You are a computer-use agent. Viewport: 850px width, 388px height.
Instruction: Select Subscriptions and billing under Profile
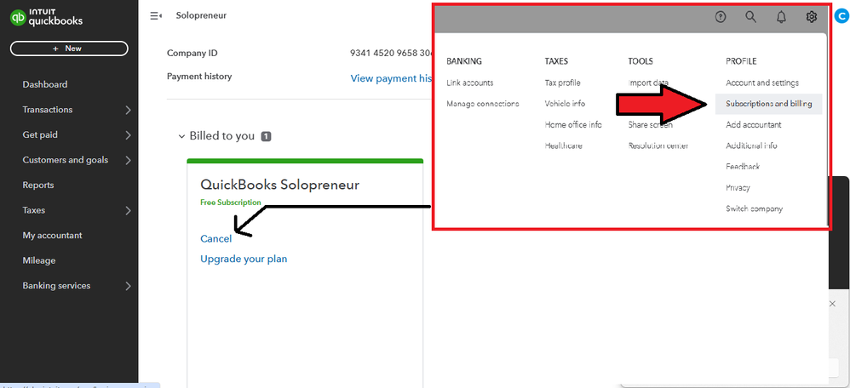pyautogui.click(x=769, y=104)
